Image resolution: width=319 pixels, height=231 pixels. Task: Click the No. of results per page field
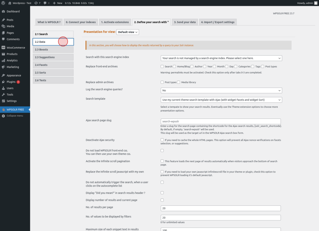point(221,208)
